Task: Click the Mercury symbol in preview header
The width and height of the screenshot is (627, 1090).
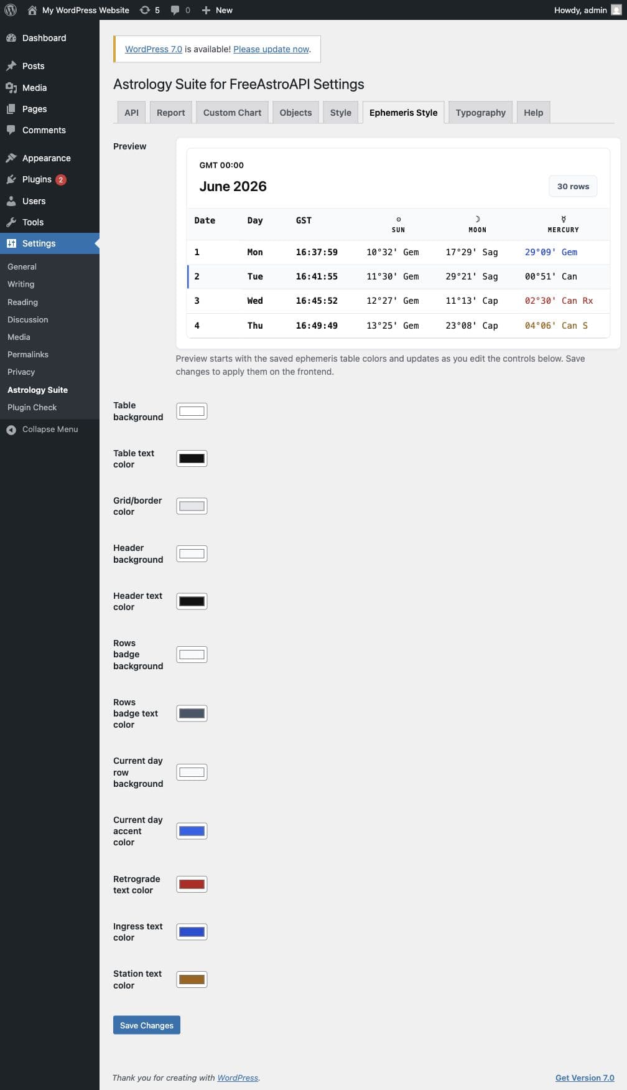Action: point(564,219)
